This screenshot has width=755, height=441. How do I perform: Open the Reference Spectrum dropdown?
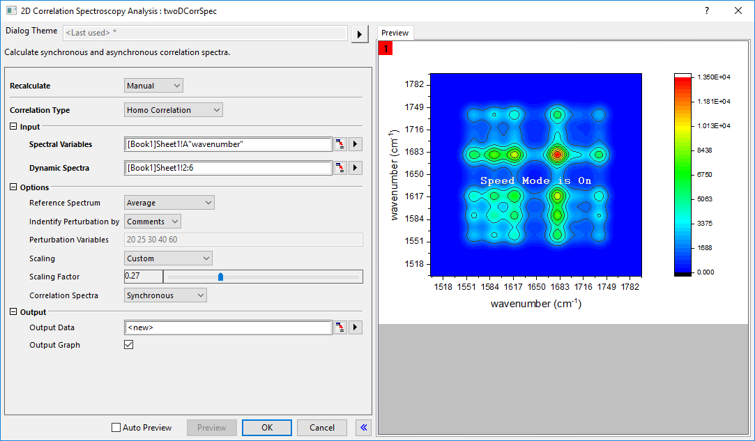pyautogui.click(x=169, y=203)
